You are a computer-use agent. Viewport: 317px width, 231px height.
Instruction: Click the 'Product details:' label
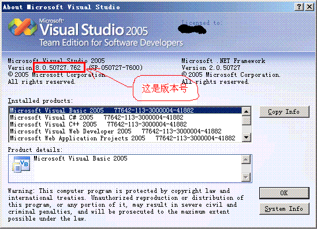coord(35,150)
